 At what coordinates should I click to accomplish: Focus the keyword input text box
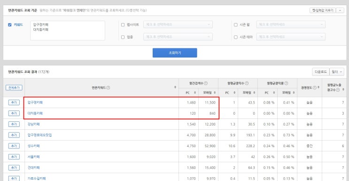[68, 31]
